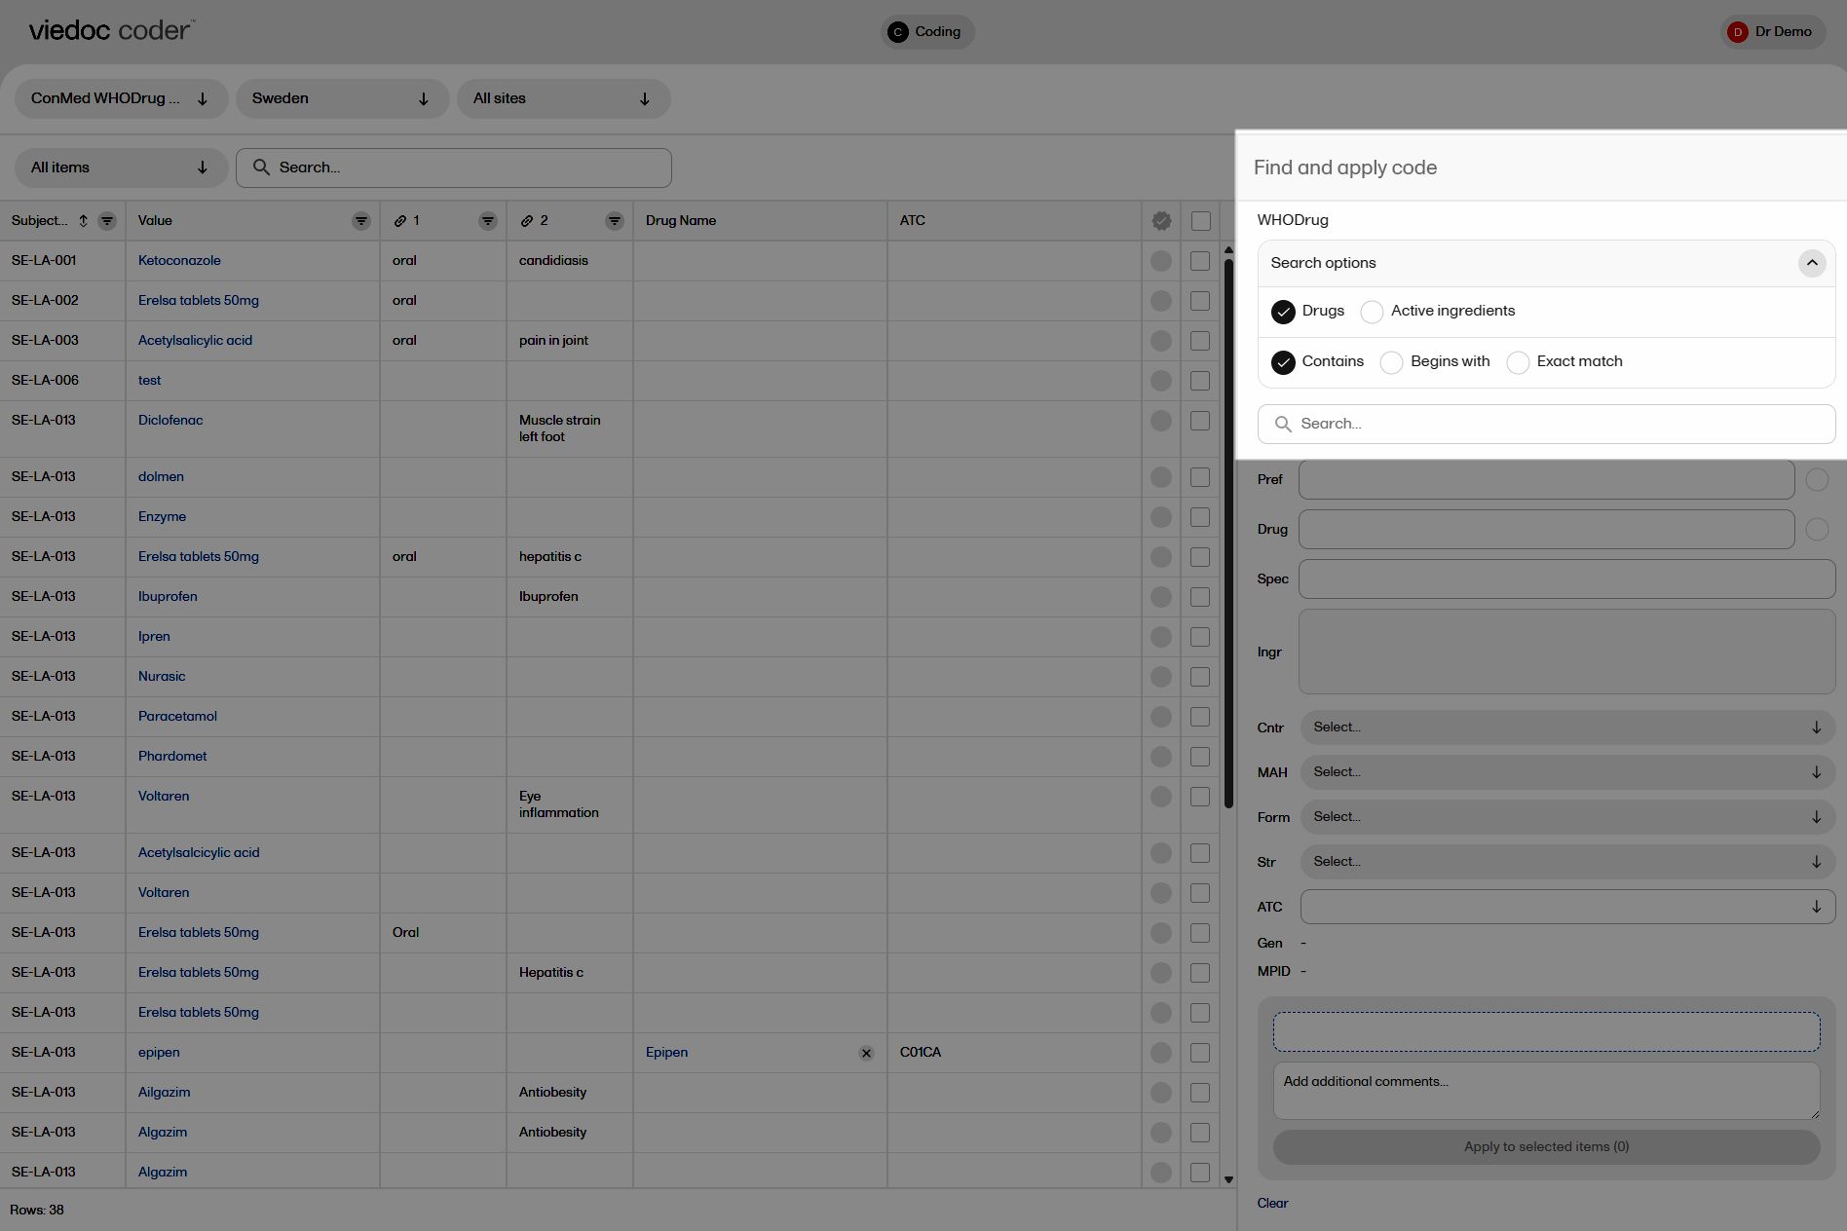Open the Coding mode menu at top
1847x1231 pixels.
pos(926,32)
